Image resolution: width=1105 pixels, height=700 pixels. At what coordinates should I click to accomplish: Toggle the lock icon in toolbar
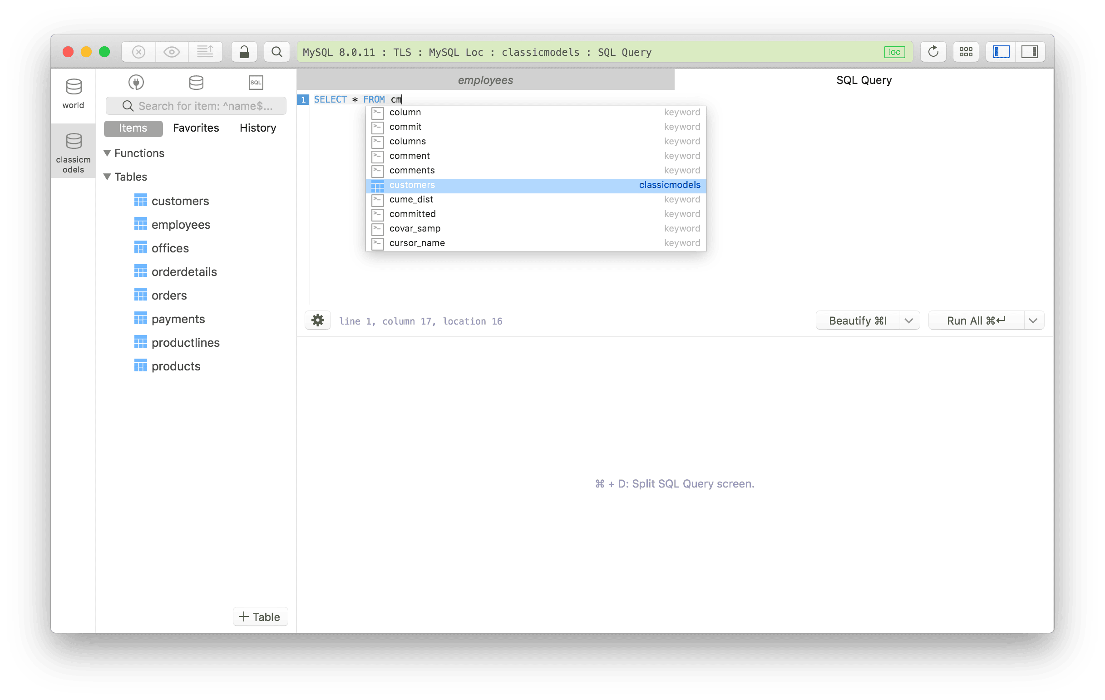tap(244, 52)
